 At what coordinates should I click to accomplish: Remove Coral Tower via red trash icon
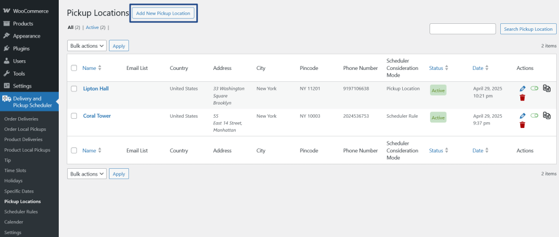[522, 124]
